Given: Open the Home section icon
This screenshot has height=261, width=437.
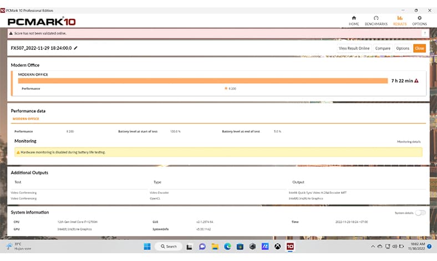Looking at the screenshot, I should (354, 18).
